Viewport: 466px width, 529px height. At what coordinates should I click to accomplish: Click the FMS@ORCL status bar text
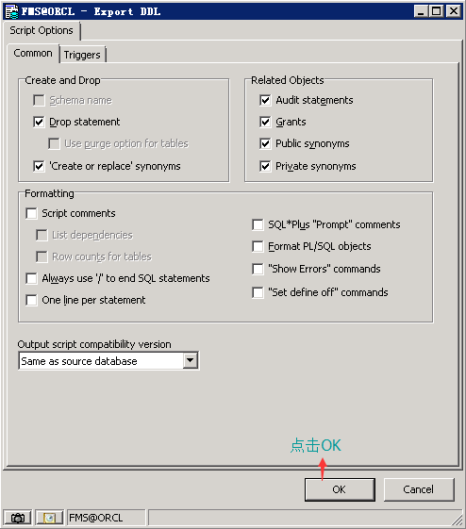pos(96,518)
